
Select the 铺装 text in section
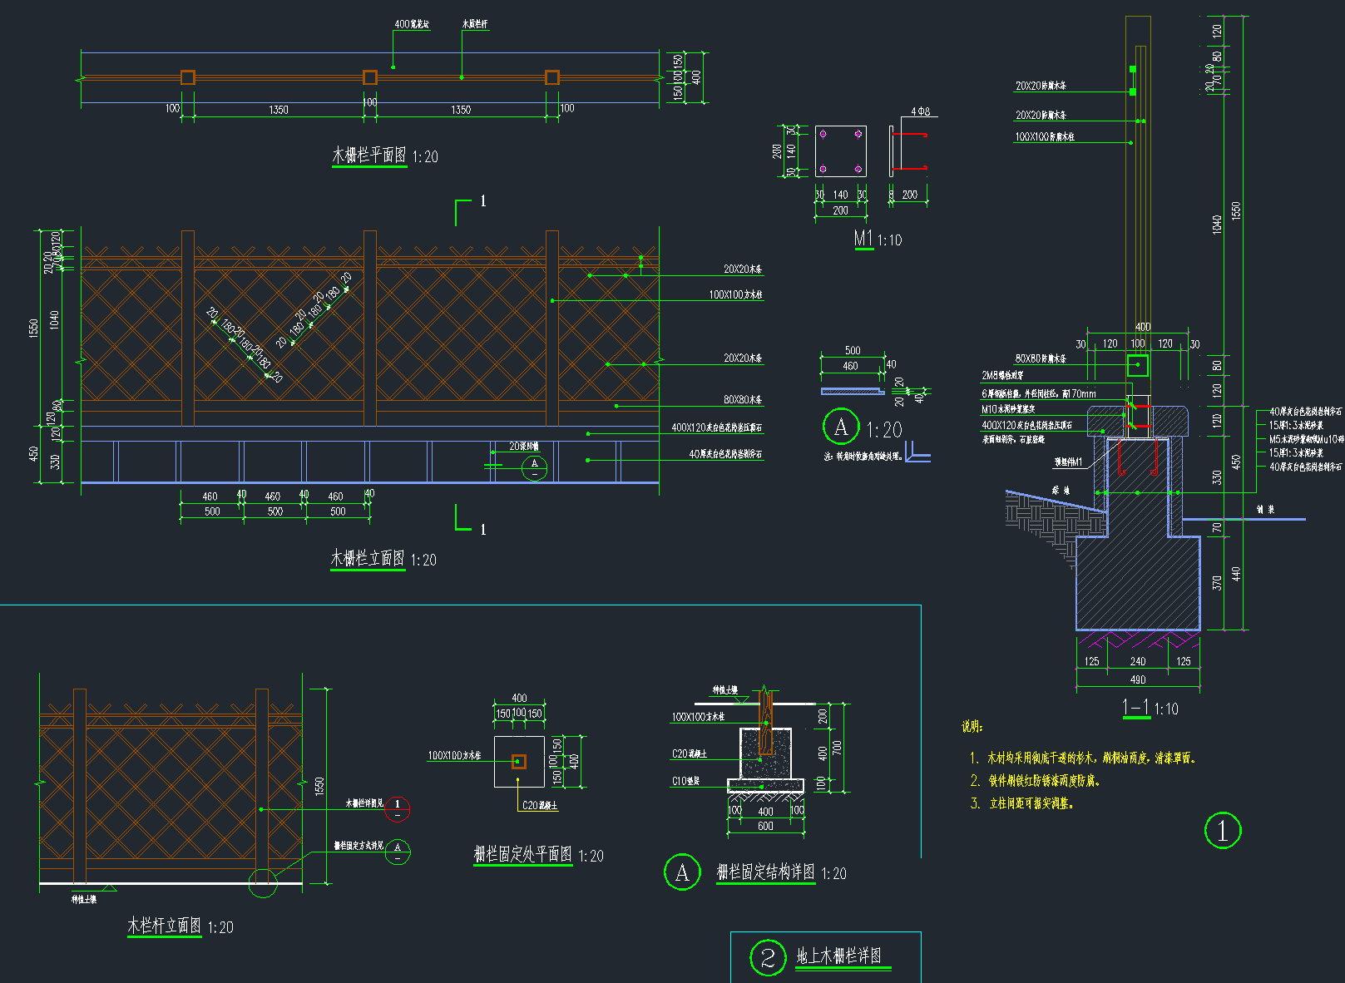point(1265,510)
